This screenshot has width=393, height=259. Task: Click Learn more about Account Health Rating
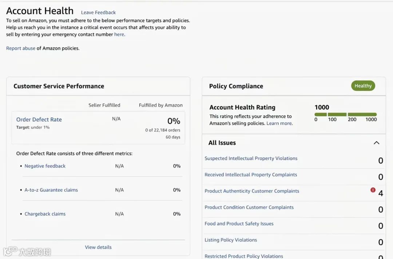279,123
